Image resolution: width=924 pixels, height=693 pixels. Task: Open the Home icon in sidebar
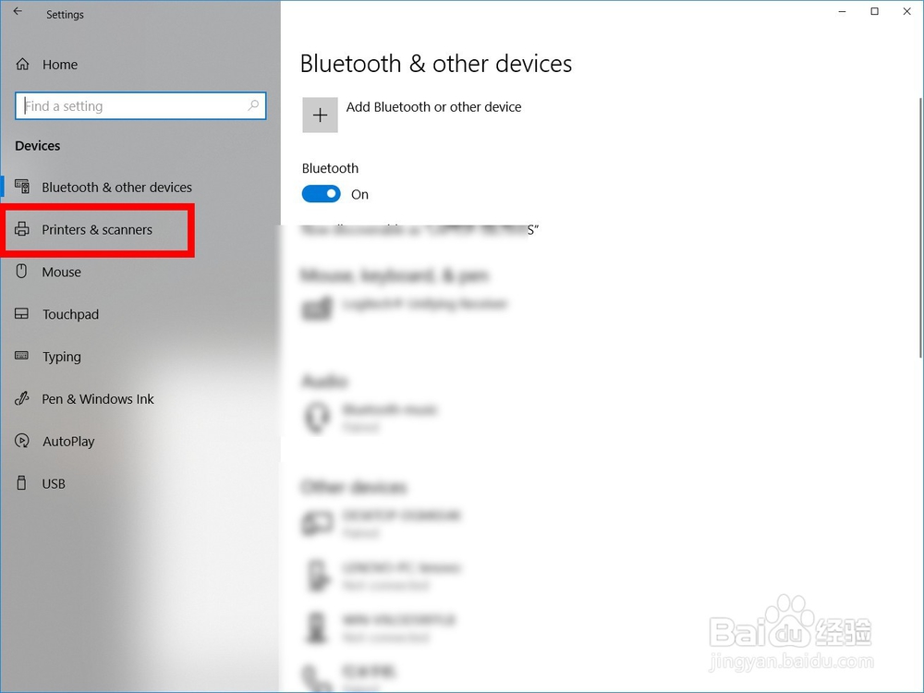(x=22, y=65)
